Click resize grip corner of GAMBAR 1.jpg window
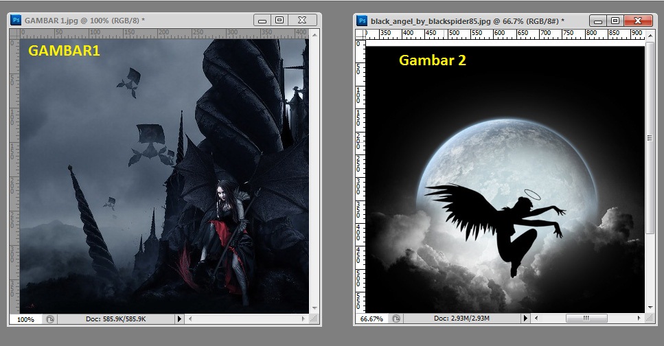Viewport: 664px width, 346px height. 314,319
